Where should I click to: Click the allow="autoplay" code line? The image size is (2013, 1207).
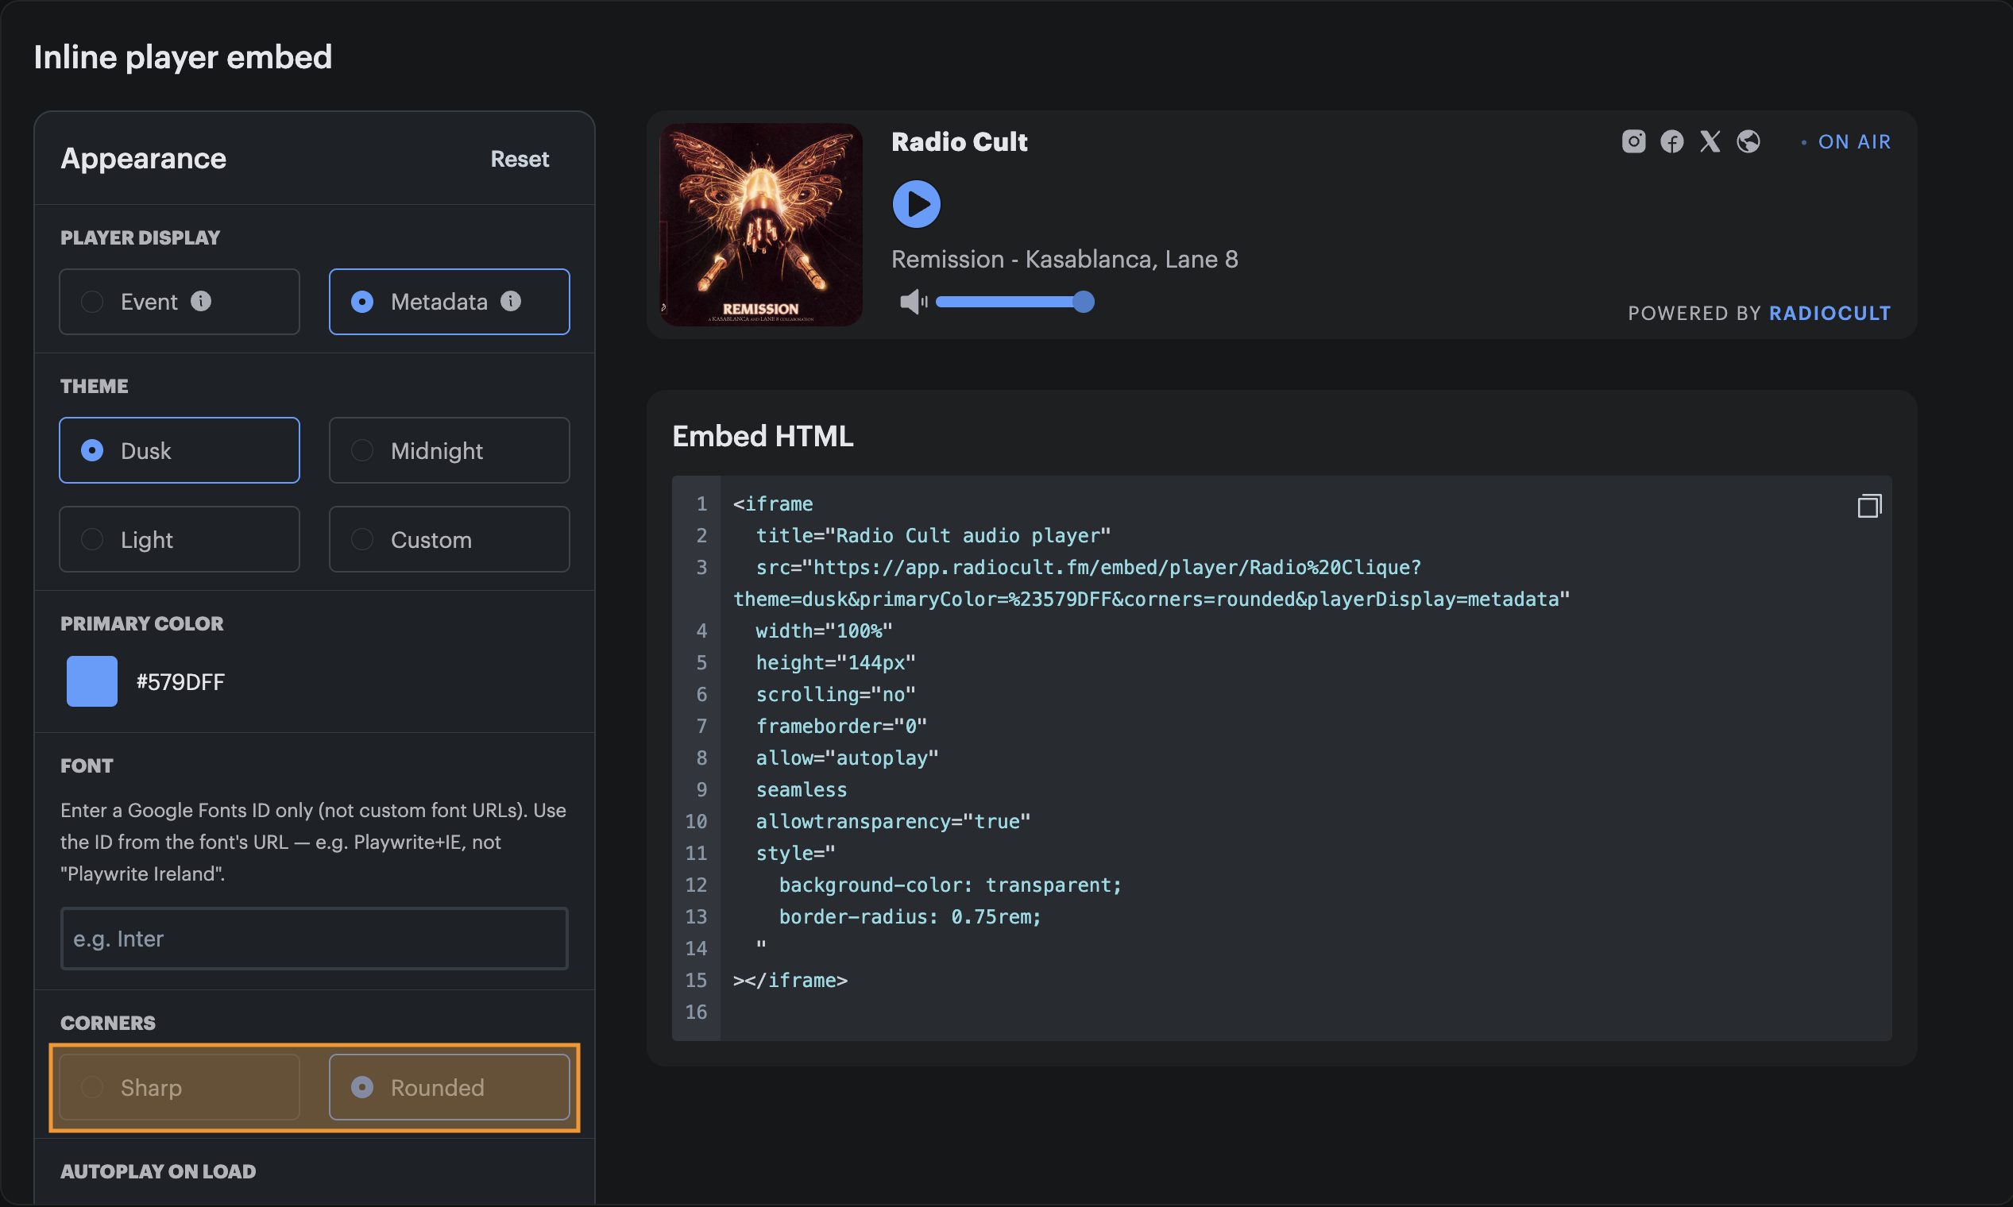click(x=847, y=758)
